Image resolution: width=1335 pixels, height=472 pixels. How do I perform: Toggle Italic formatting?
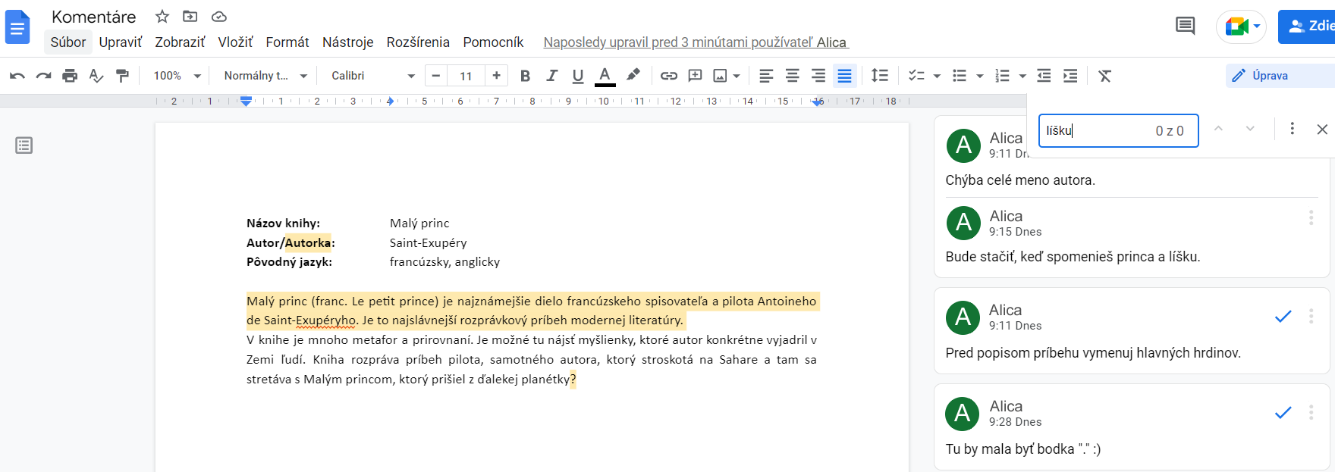pos(551,76)
